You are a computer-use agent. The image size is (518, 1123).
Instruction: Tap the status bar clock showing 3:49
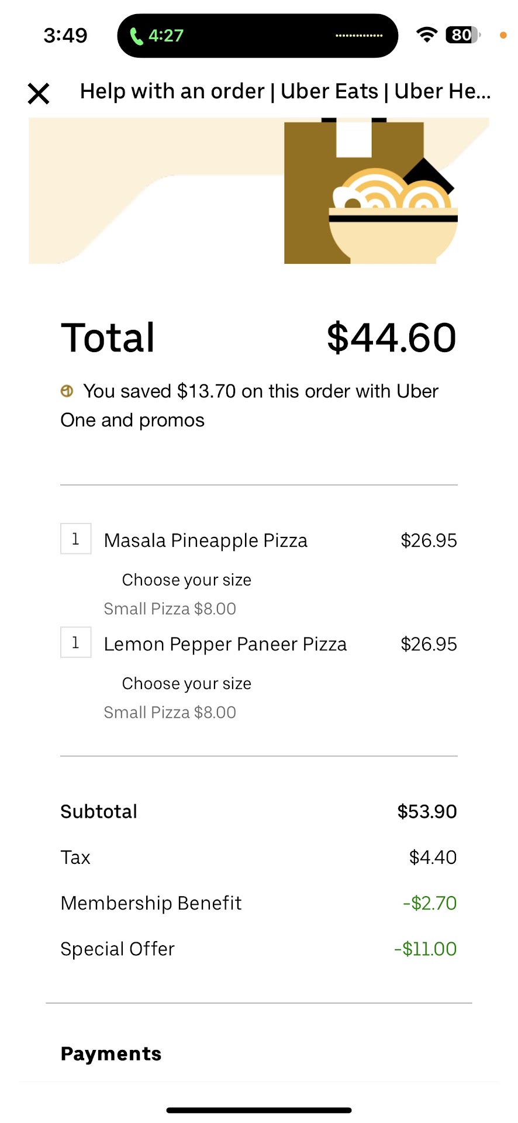[x=65, y=36]
